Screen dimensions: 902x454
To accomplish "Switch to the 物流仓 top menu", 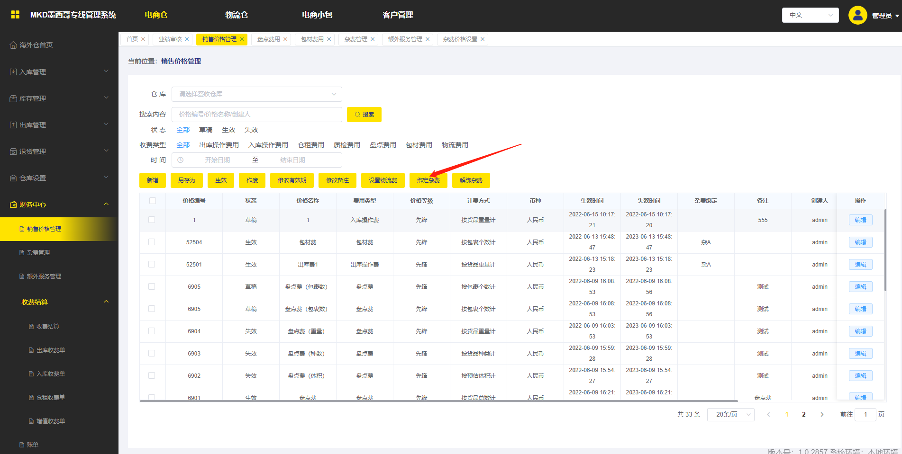I will click(x=237, y=15).
